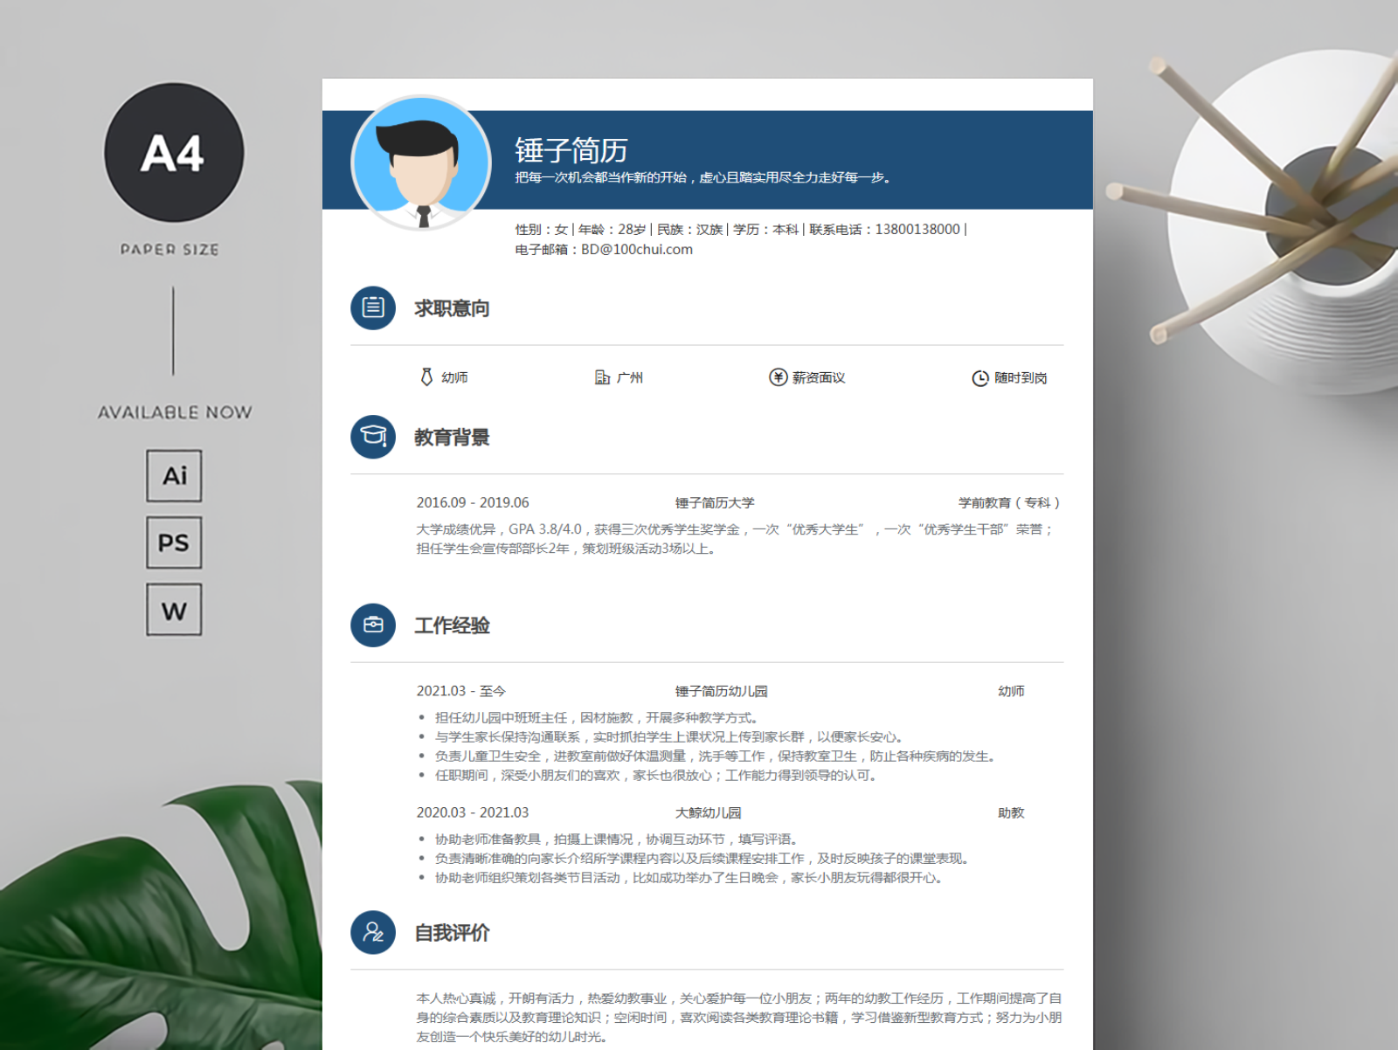
Task: Click bullet starting 任职期间
Action: (656, 775)
